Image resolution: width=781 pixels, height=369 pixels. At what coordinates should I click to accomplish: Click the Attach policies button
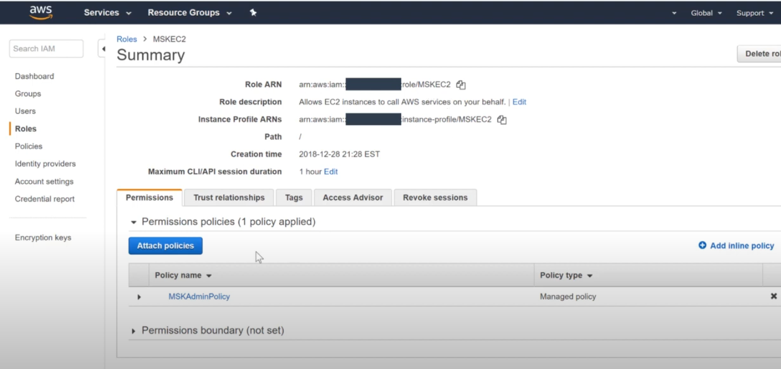point(165,246)
